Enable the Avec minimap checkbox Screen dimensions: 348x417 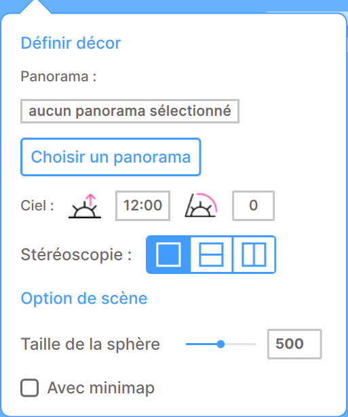point(30,388)
